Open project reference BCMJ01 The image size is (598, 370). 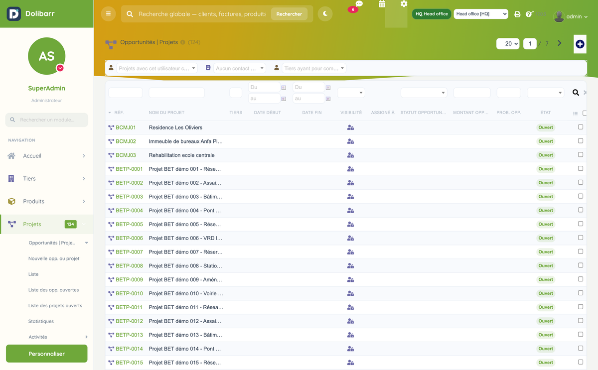coord(126,127)
